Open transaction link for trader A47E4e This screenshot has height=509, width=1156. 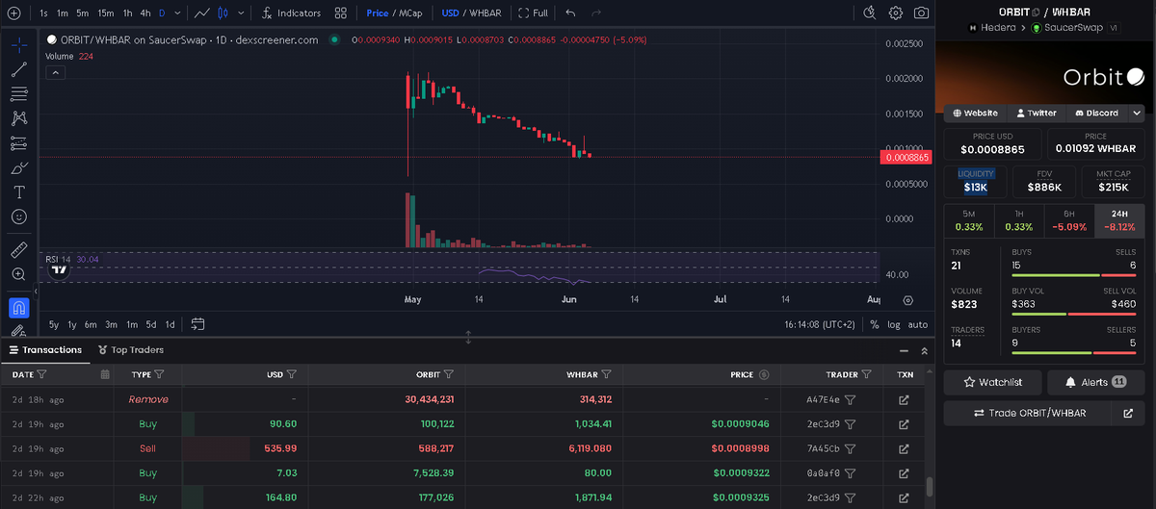[904, 399]
